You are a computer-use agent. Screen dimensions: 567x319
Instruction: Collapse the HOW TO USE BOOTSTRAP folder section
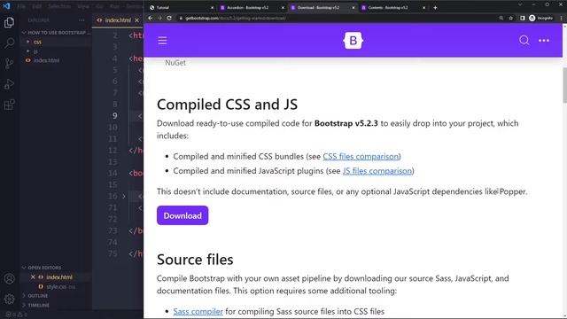click(55, 33)
